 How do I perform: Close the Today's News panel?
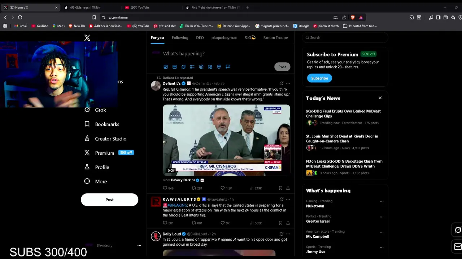coord(380,98)
